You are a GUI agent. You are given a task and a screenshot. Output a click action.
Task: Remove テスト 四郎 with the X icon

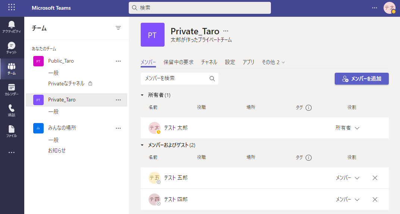click(375, 199)
